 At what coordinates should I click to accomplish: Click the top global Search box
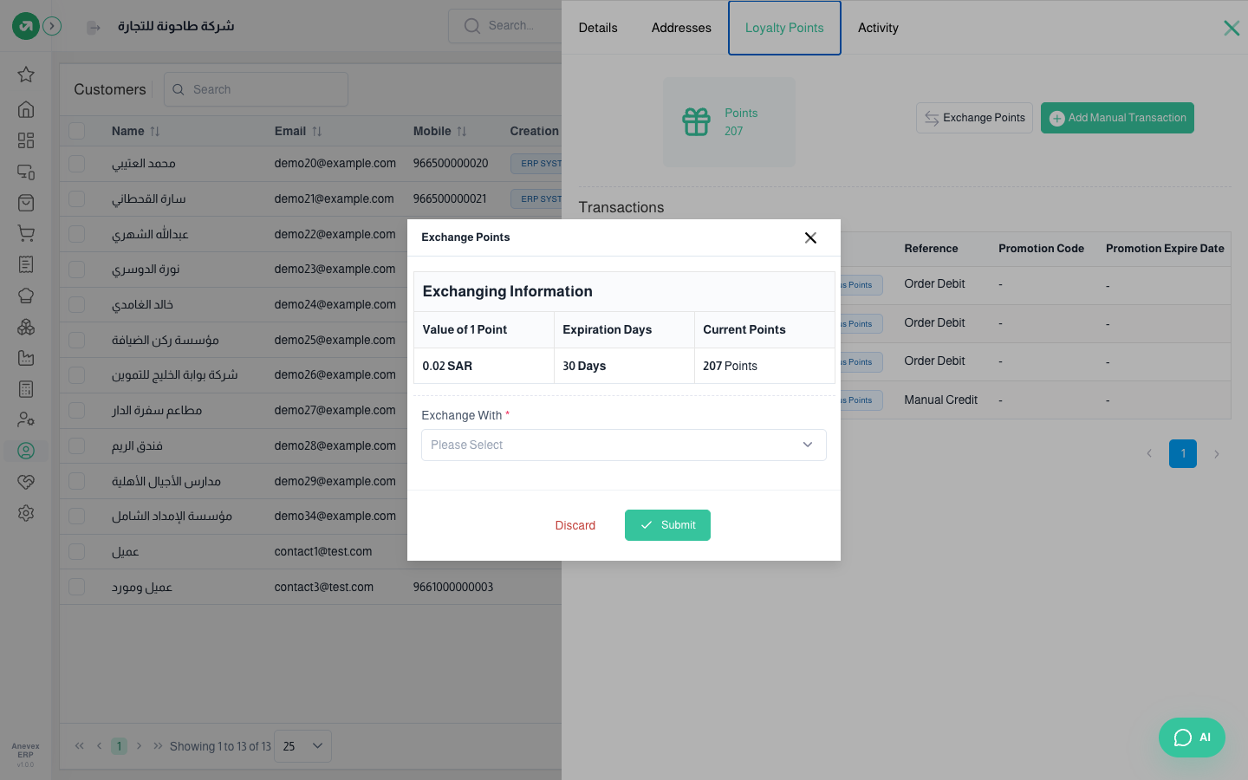(x=505, y=26)
